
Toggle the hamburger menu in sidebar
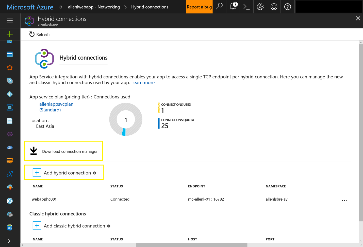coord(10,21)
